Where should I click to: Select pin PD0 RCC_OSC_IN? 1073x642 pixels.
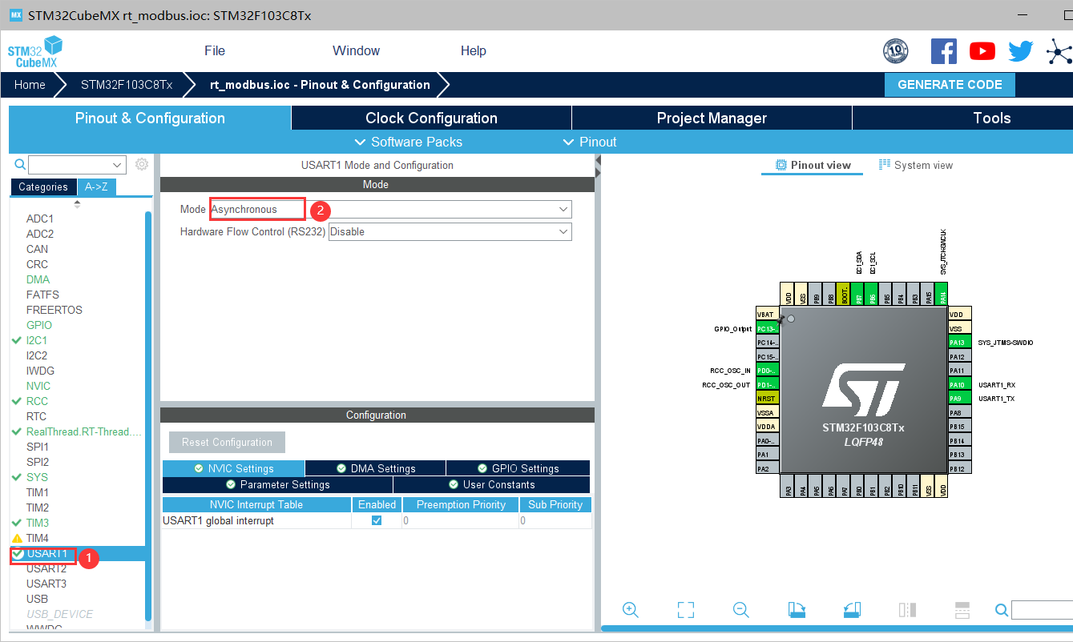768,371
